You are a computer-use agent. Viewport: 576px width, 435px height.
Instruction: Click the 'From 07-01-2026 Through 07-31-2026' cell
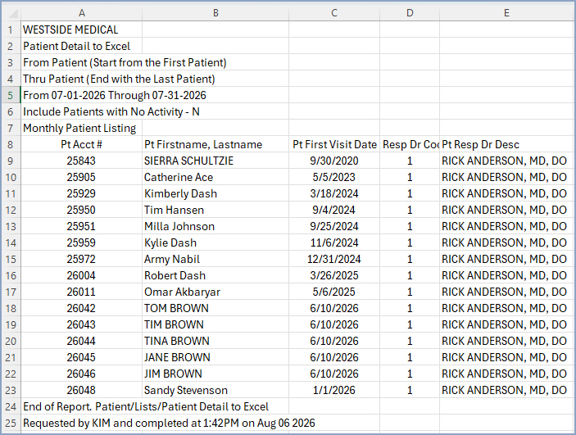82,96
